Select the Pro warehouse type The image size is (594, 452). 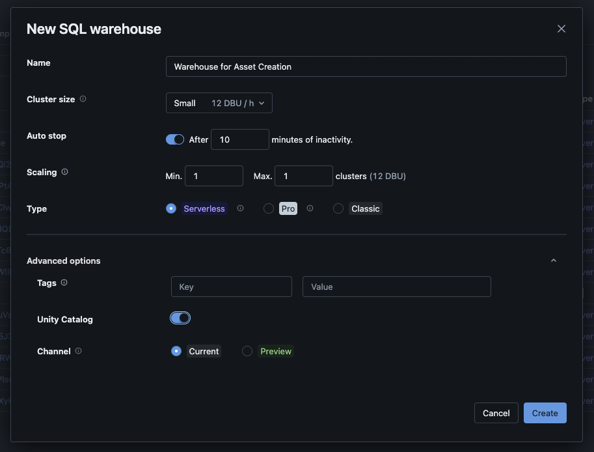coord(269,209)
